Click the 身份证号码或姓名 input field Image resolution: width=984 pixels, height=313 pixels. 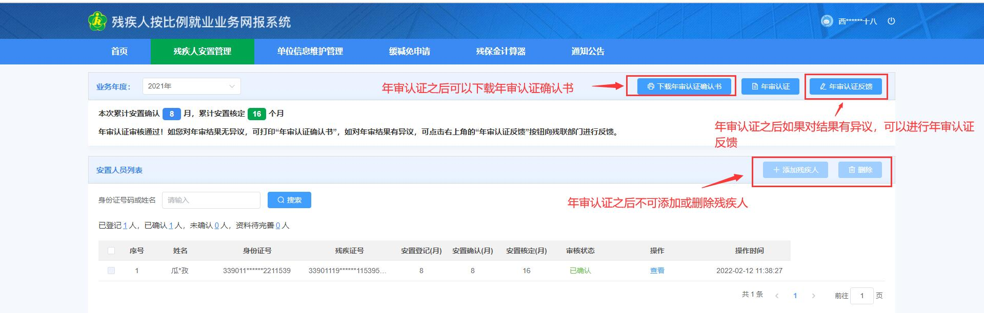[x=211, y=200]
